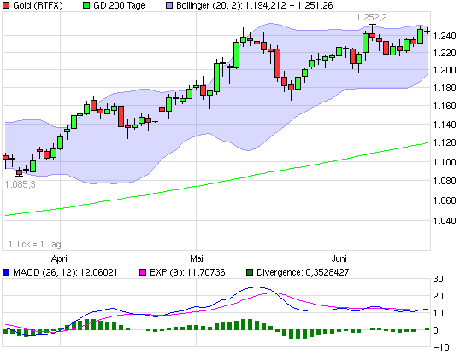Click the 1.040 price axis value
Viewport: 466px width, 354px height.
point(445,221)
